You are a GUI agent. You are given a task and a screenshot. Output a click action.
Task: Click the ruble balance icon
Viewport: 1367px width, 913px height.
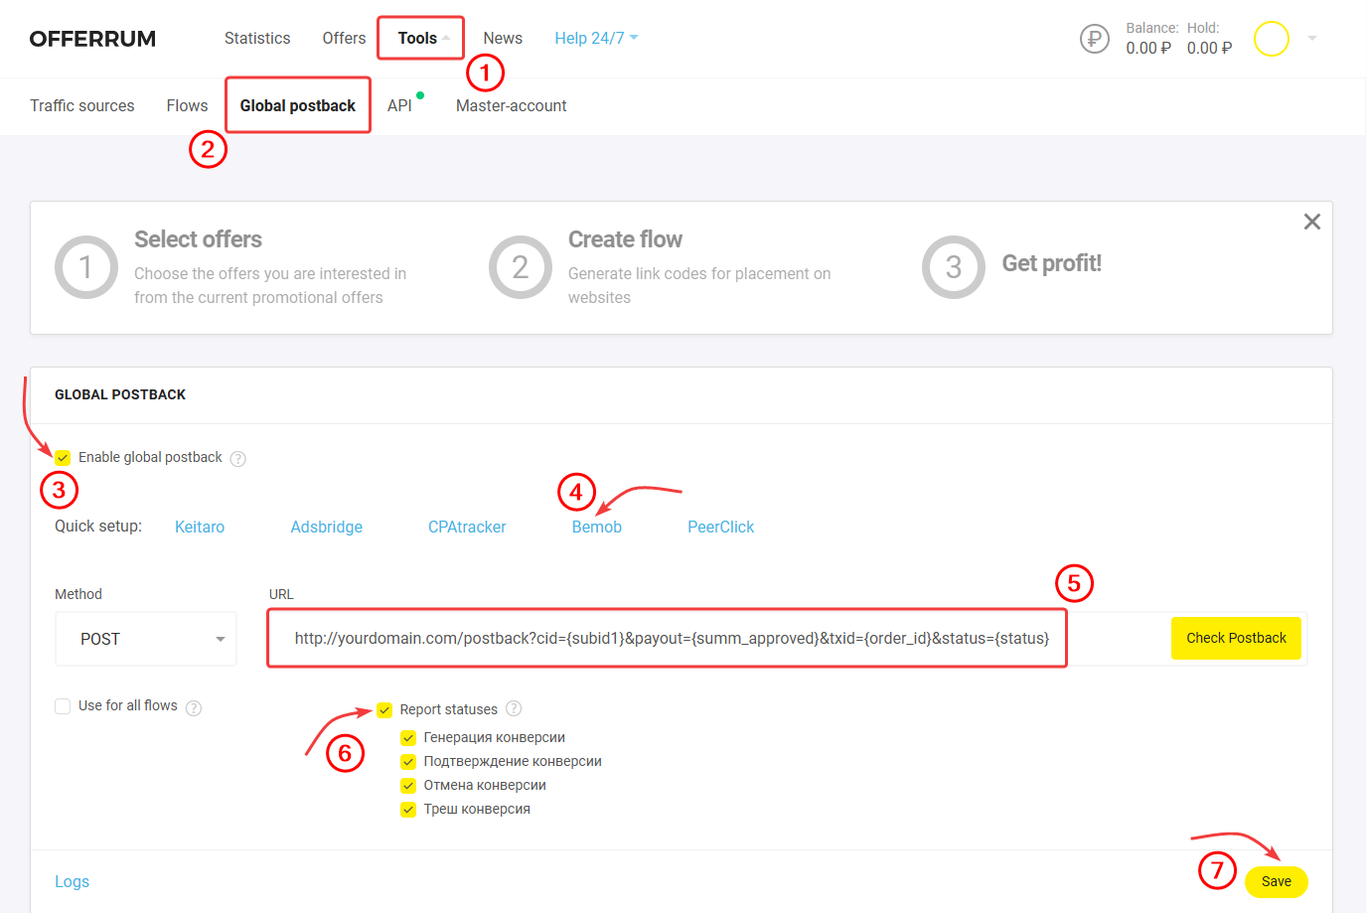[x=1094, y=39]
